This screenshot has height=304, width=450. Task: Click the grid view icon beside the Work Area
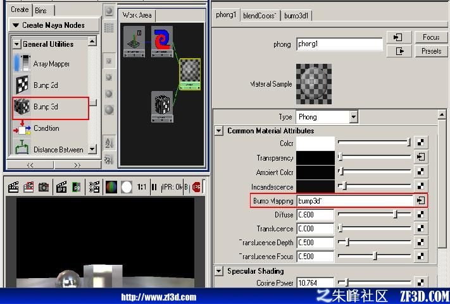pyautogui.click(x=109, y=28)
